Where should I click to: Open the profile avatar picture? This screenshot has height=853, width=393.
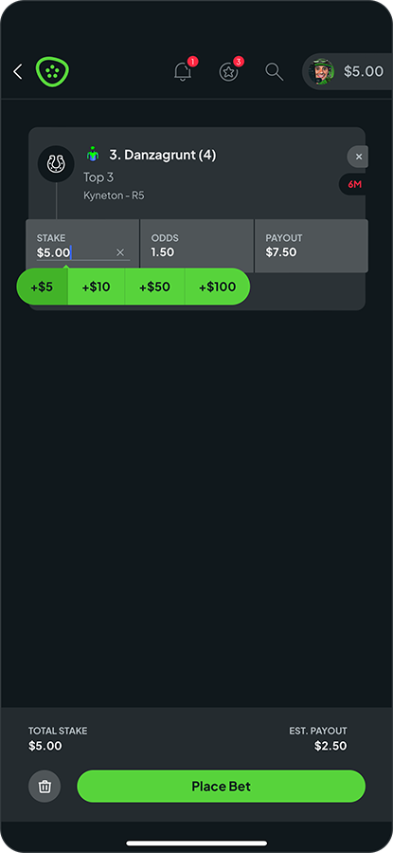pyautogui.click(x=321, y=72)
